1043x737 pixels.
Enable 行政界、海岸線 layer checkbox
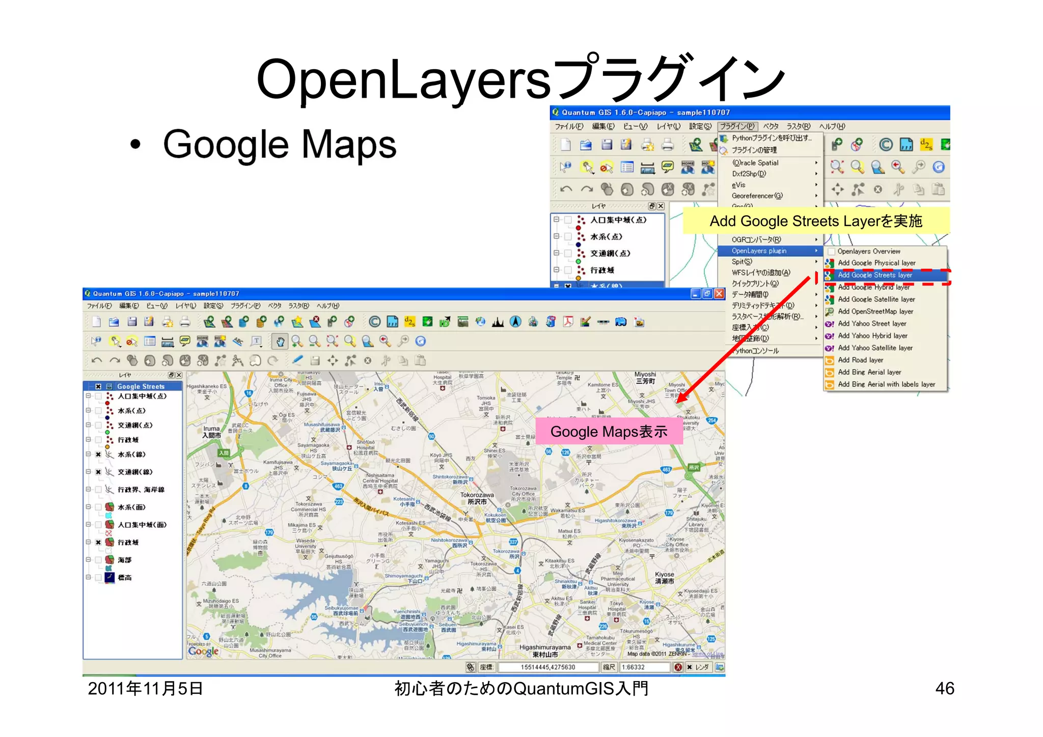click(98, 490)
